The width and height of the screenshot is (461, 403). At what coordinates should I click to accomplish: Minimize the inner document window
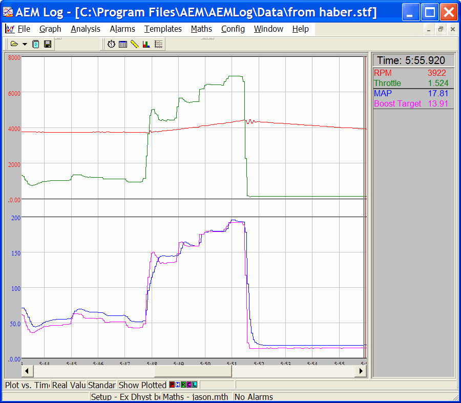tap(429, 29)
